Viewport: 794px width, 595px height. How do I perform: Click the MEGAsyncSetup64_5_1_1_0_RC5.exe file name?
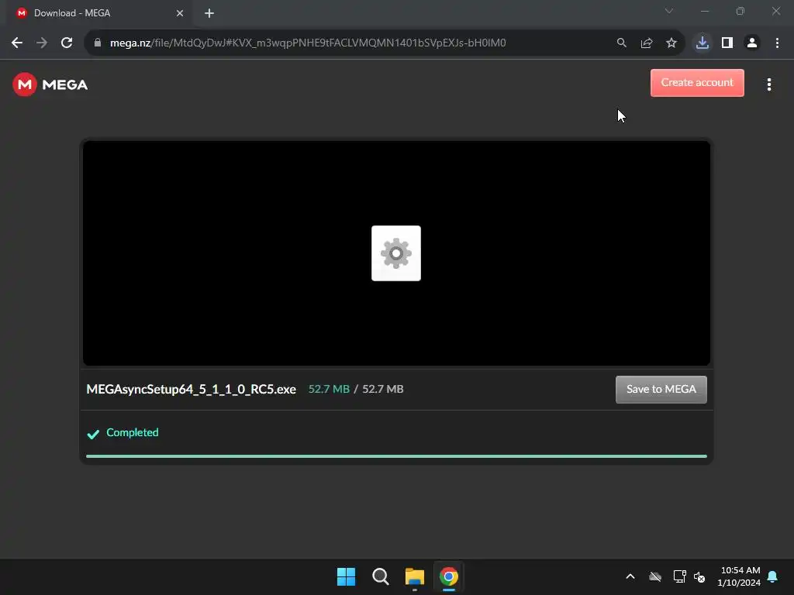coord(191,389)
